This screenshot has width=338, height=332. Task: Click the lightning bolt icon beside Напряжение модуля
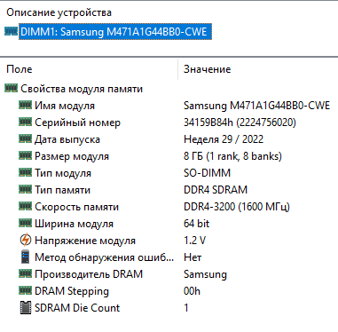[x=26, y=240]
